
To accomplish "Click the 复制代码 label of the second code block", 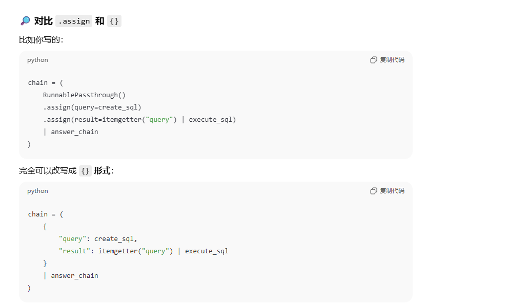I will pos(392,191).
